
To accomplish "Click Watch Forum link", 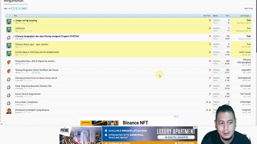I will click(249, 8).
